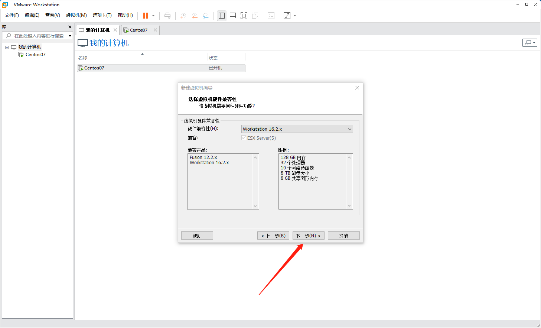Click the stretch guest display icon
541x328 pixels.
click(287, 16)
